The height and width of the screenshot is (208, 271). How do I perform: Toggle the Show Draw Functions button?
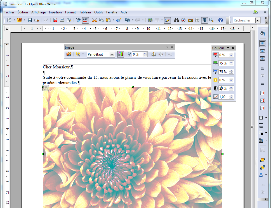point(167,20)
